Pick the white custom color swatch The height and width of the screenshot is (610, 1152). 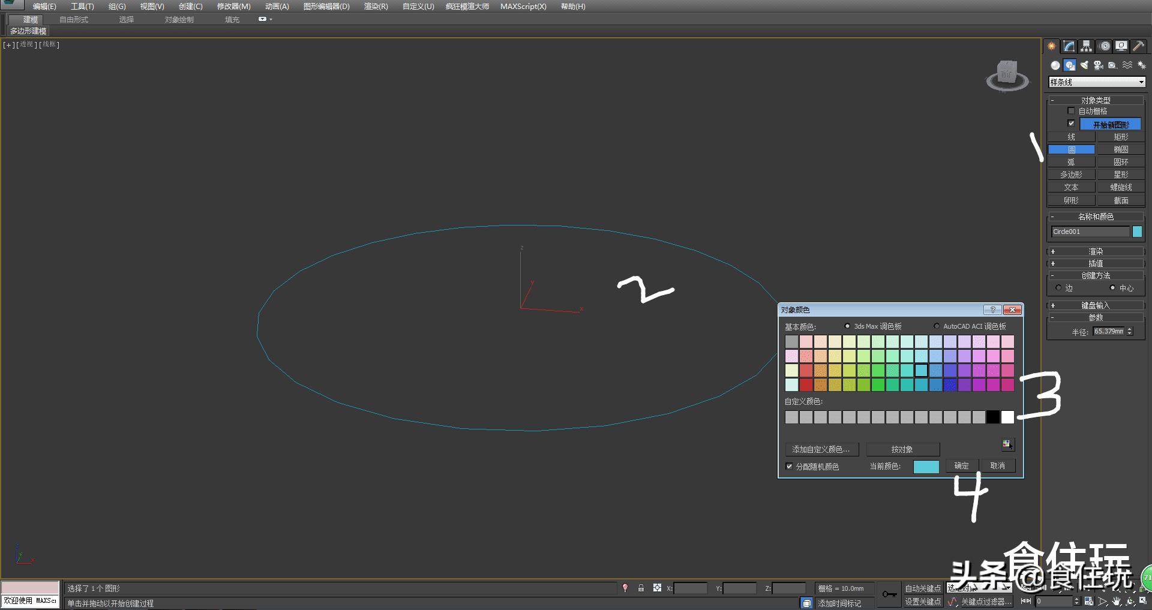[1007, 417]
